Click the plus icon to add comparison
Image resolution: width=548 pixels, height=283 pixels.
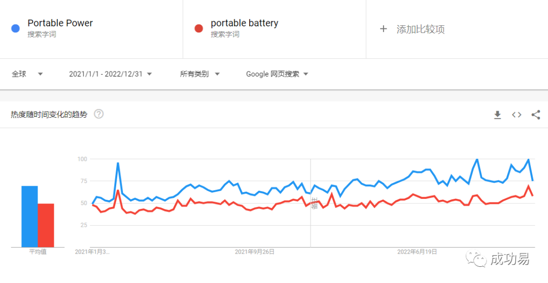click(384, 29)
